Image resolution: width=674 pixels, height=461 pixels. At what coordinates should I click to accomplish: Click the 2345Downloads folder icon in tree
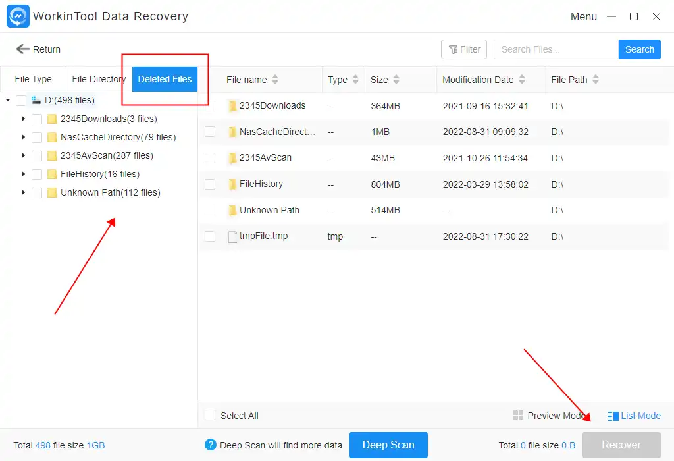click(x=52, y=119)
